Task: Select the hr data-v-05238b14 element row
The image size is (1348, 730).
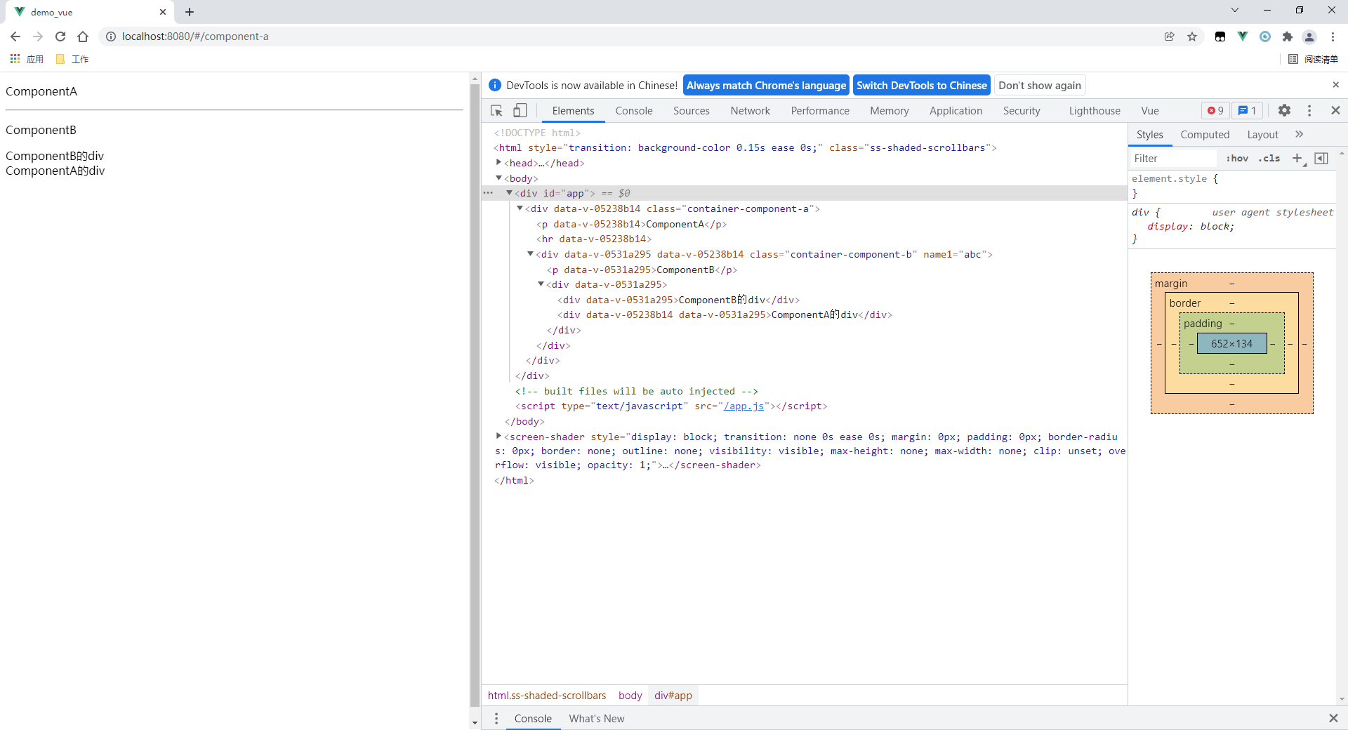Action: (x=594, y=239)
